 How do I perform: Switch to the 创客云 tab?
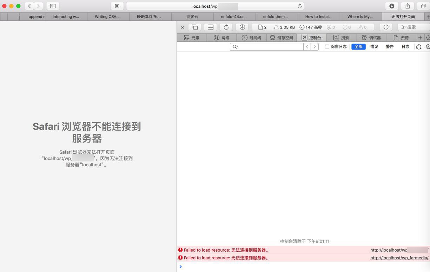pos(192,16)
